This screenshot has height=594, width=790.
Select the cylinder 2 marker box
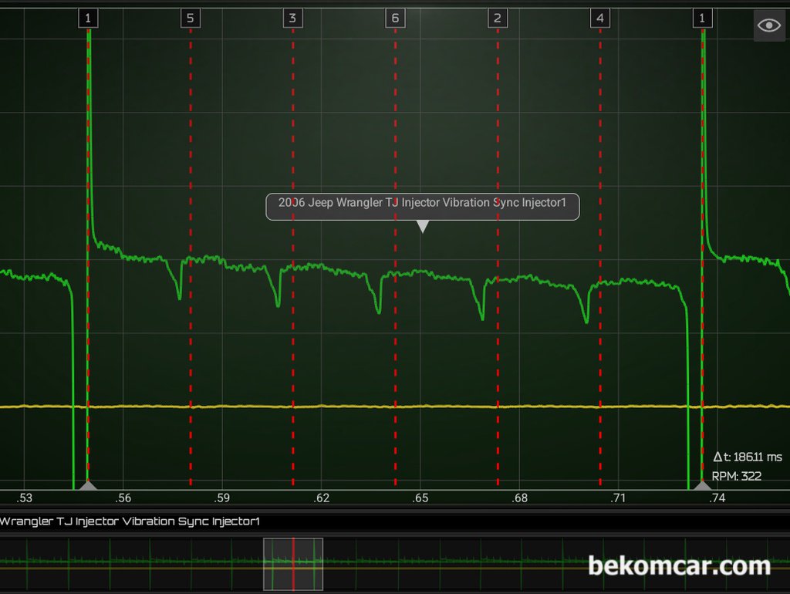click(498, 18)
